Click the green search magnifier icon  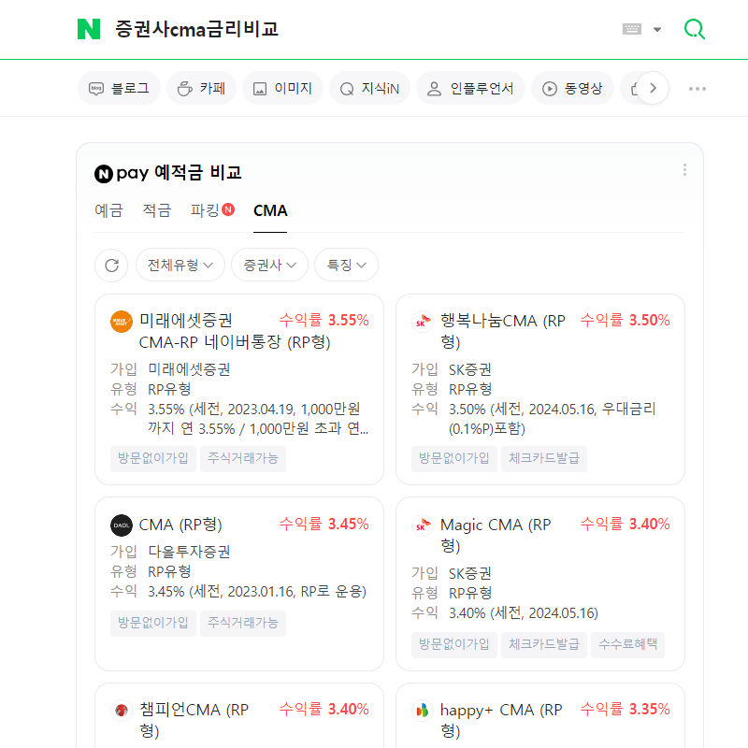pos(694,29)
